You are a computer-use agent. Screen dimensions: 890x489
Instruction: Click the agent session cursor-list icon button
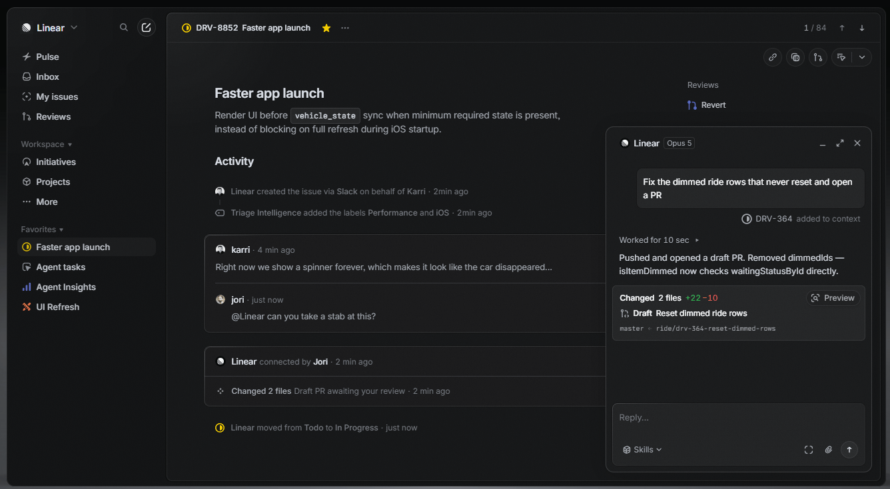click(x=841, y=57)
